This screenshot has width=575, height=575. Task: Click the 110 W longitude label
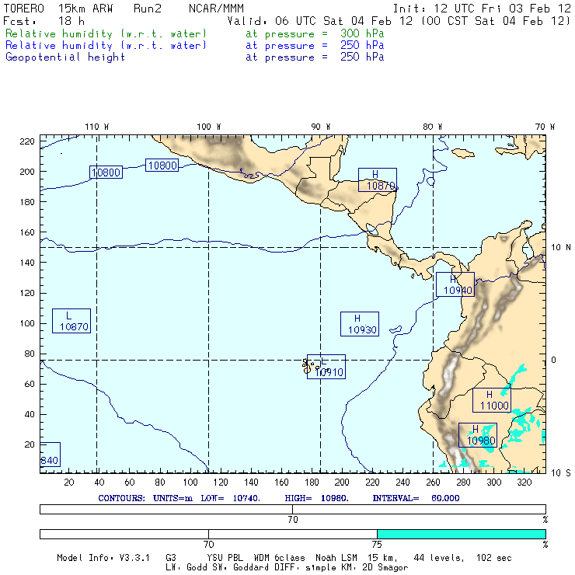click(97, 127)
